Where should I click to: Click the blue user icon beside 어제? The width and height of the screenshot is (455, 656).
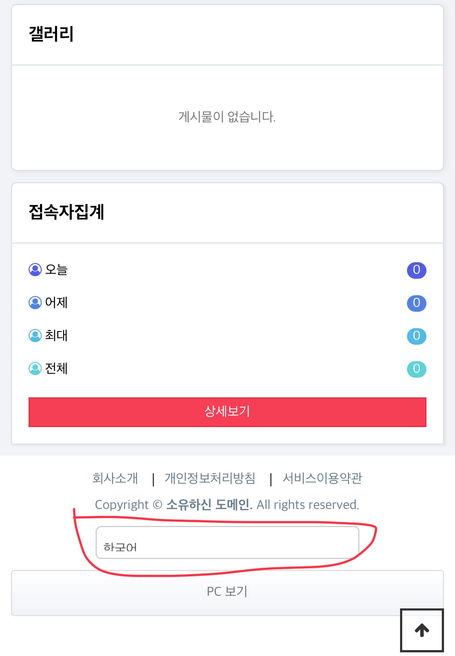35,303
